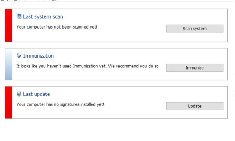235x141 pixels.
Task: Select the Last system scan heading
Action: (43, 17)
